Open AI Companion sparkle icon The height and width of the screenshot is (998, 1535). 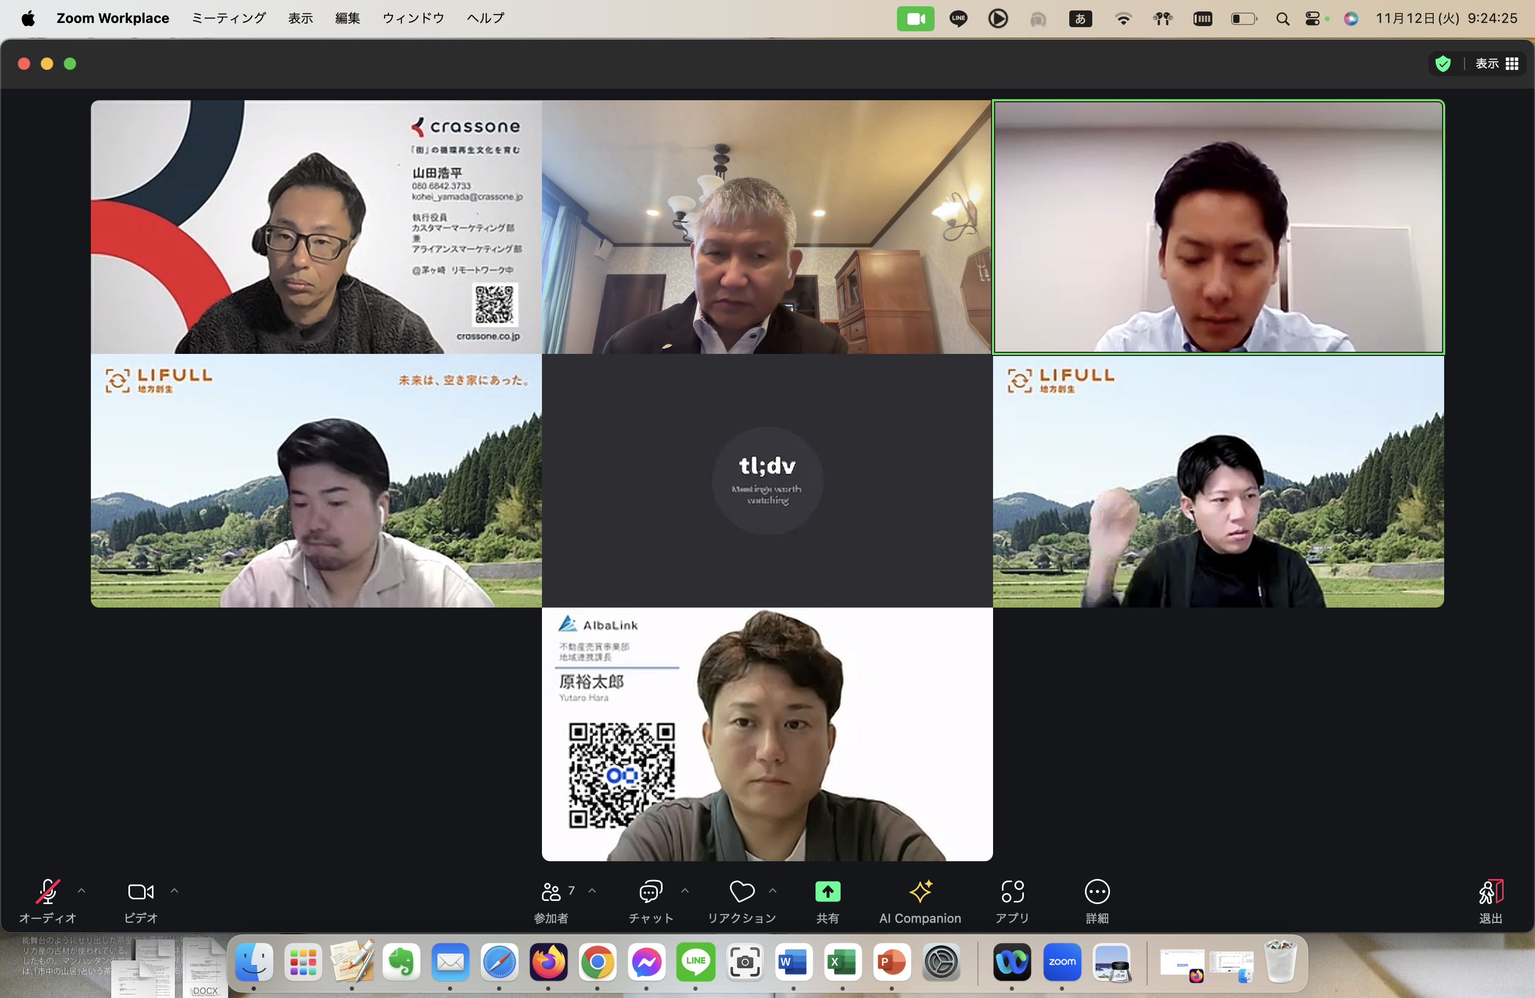(x=920, y=892)
